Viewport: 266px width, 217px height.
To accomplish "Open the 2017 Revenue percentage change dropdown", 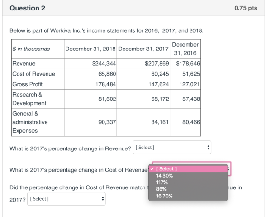I will (x=172, y=148).
